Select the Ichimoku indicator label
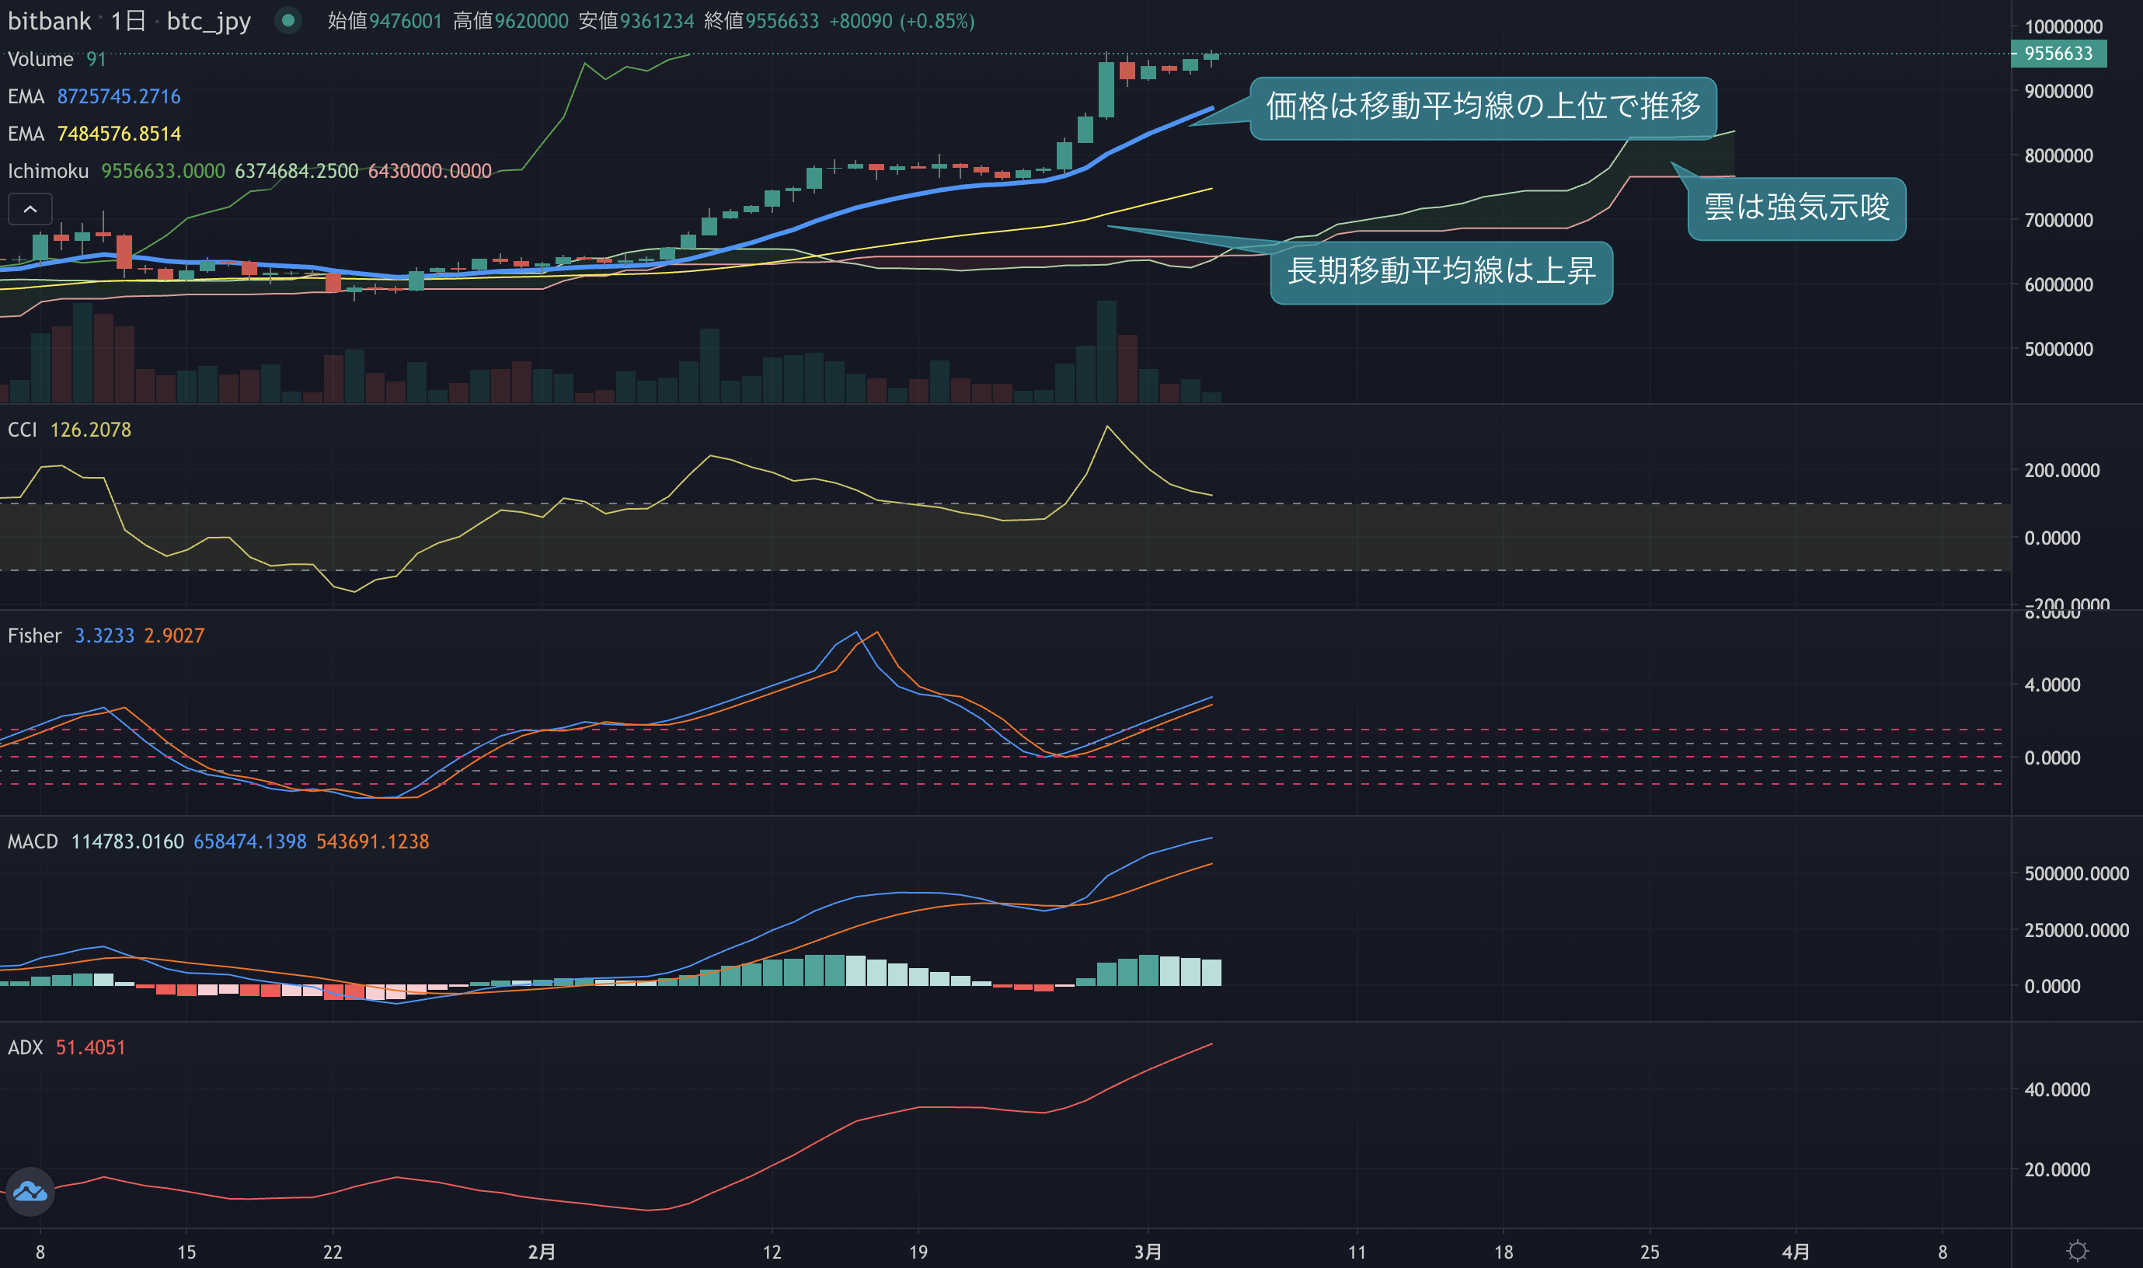 click(x=48, y=171)
